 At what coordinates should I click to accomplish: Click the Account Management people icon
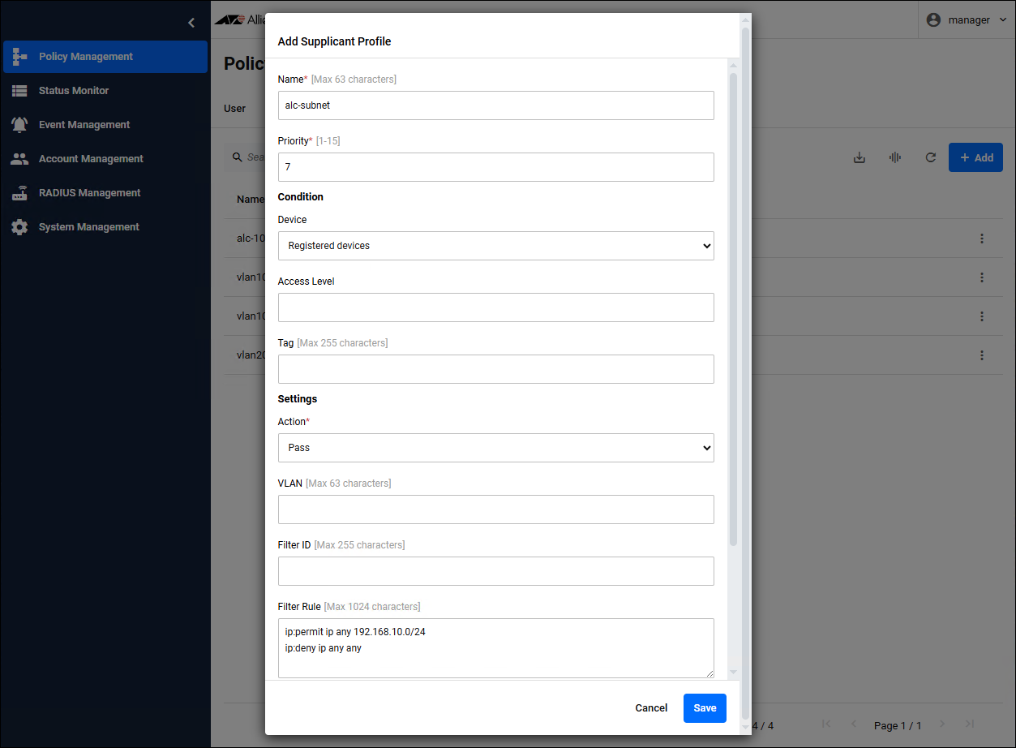[19, 159]
